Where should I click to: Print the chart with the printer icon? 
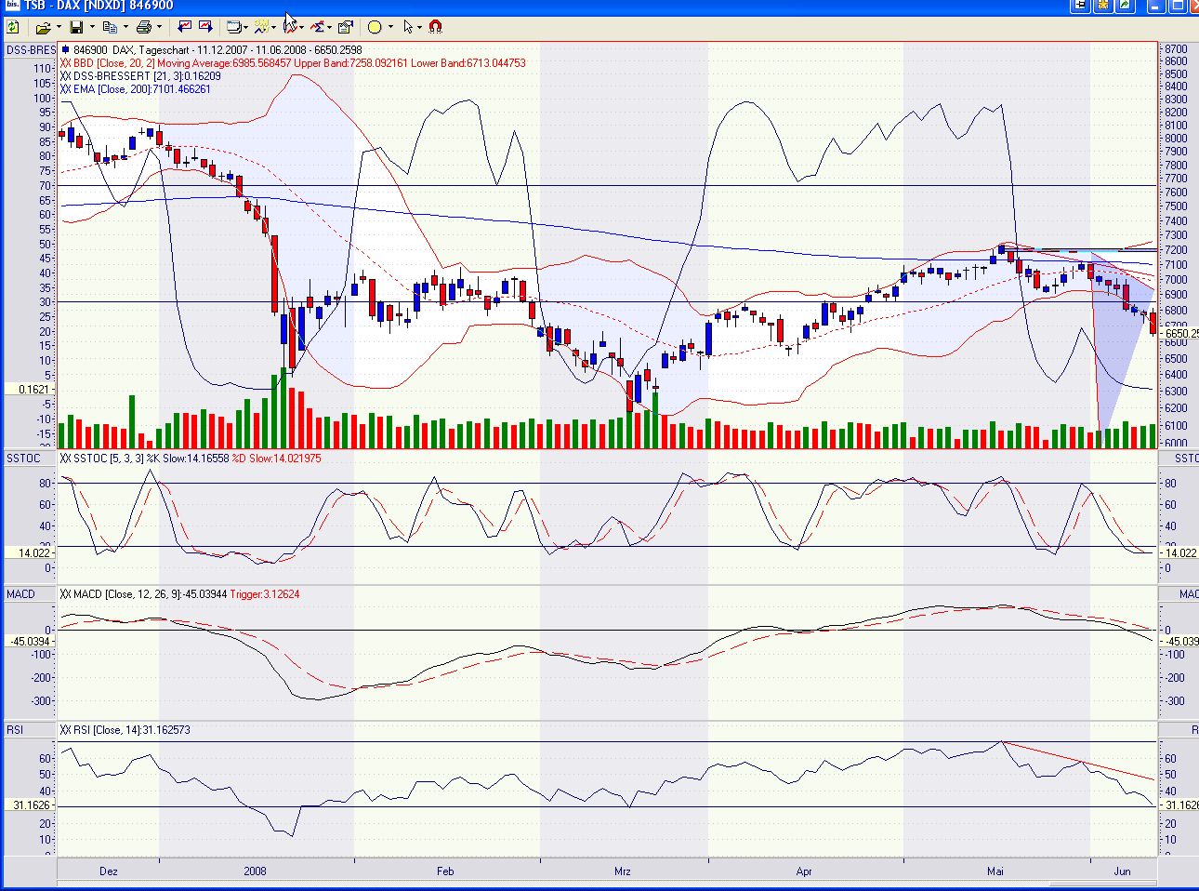pyautogui.click(x=143, y=28)
